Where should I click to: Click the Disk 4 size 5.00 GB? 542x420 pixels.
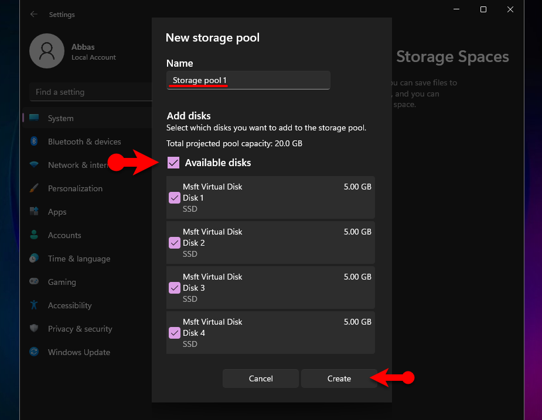(357, 322)
